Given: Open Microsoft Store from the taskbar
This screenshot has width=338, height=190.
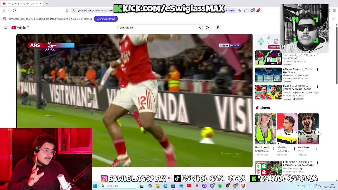Looking at the screenshot, I should [173, 186].
